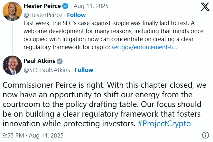Follow the @SECPaulSAtkins account
The width and height of the screenshot is (213, 142).
point(84,70)
